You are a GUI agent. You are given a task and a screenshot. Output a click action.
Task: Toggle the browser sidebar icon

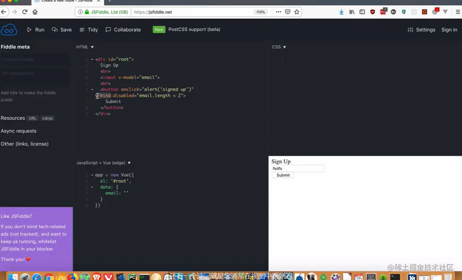click(362, 12)
